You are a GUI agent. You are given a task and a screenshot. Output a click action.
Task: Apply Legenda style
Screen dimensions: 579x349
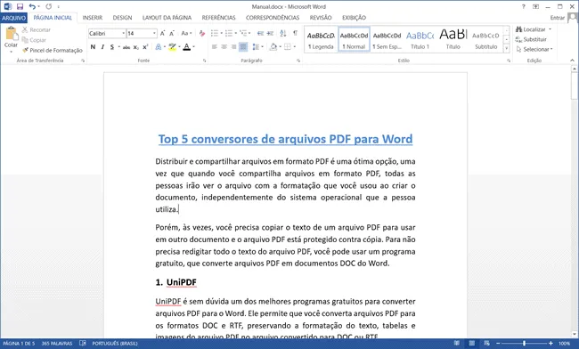pyautogui.click(x=321, y=39)
